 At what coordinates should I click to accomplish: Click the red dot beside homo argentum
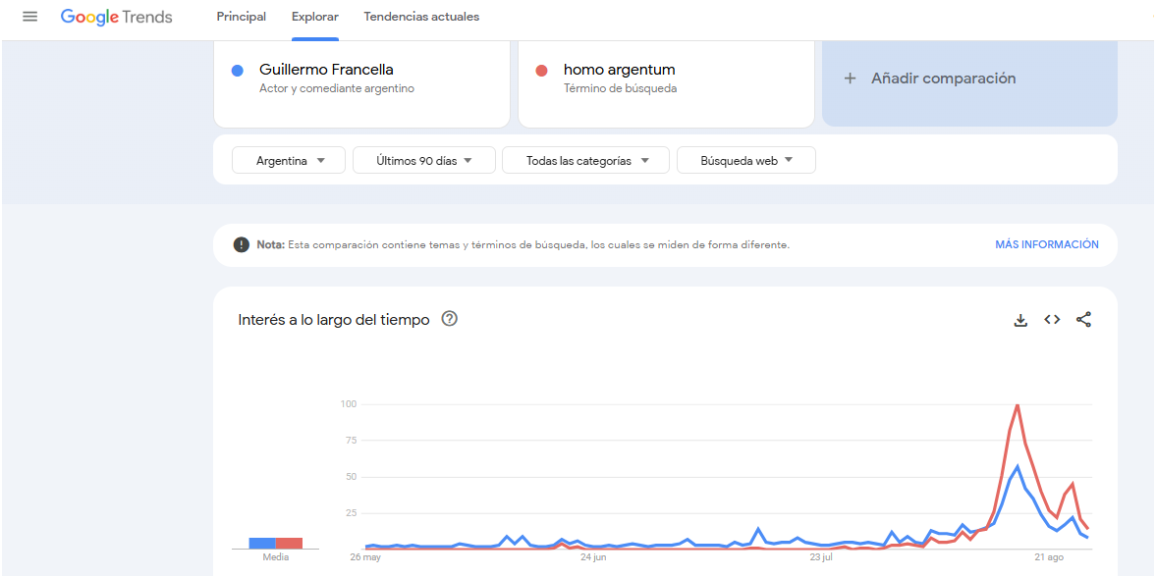[x=542, y=71]
